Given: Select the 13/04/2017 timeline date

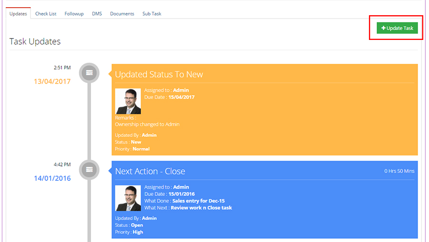Looking at the screenshot, I should 52,81.
